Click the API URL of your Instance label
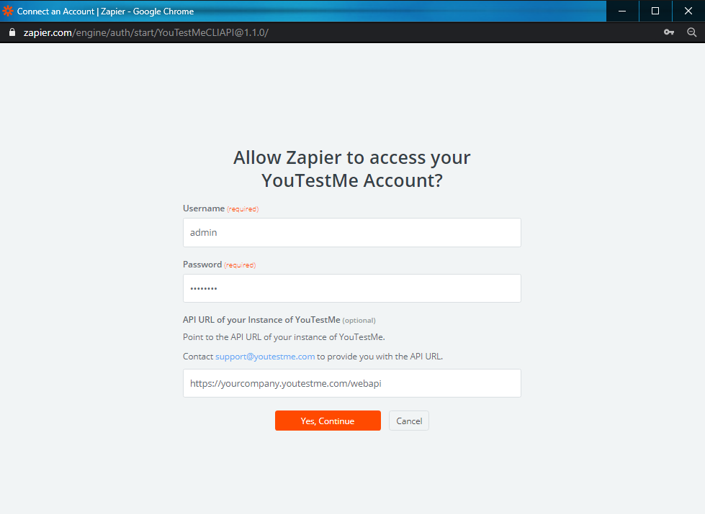The height and width of the screenshot is (514, 705). [x=261, y=320]
